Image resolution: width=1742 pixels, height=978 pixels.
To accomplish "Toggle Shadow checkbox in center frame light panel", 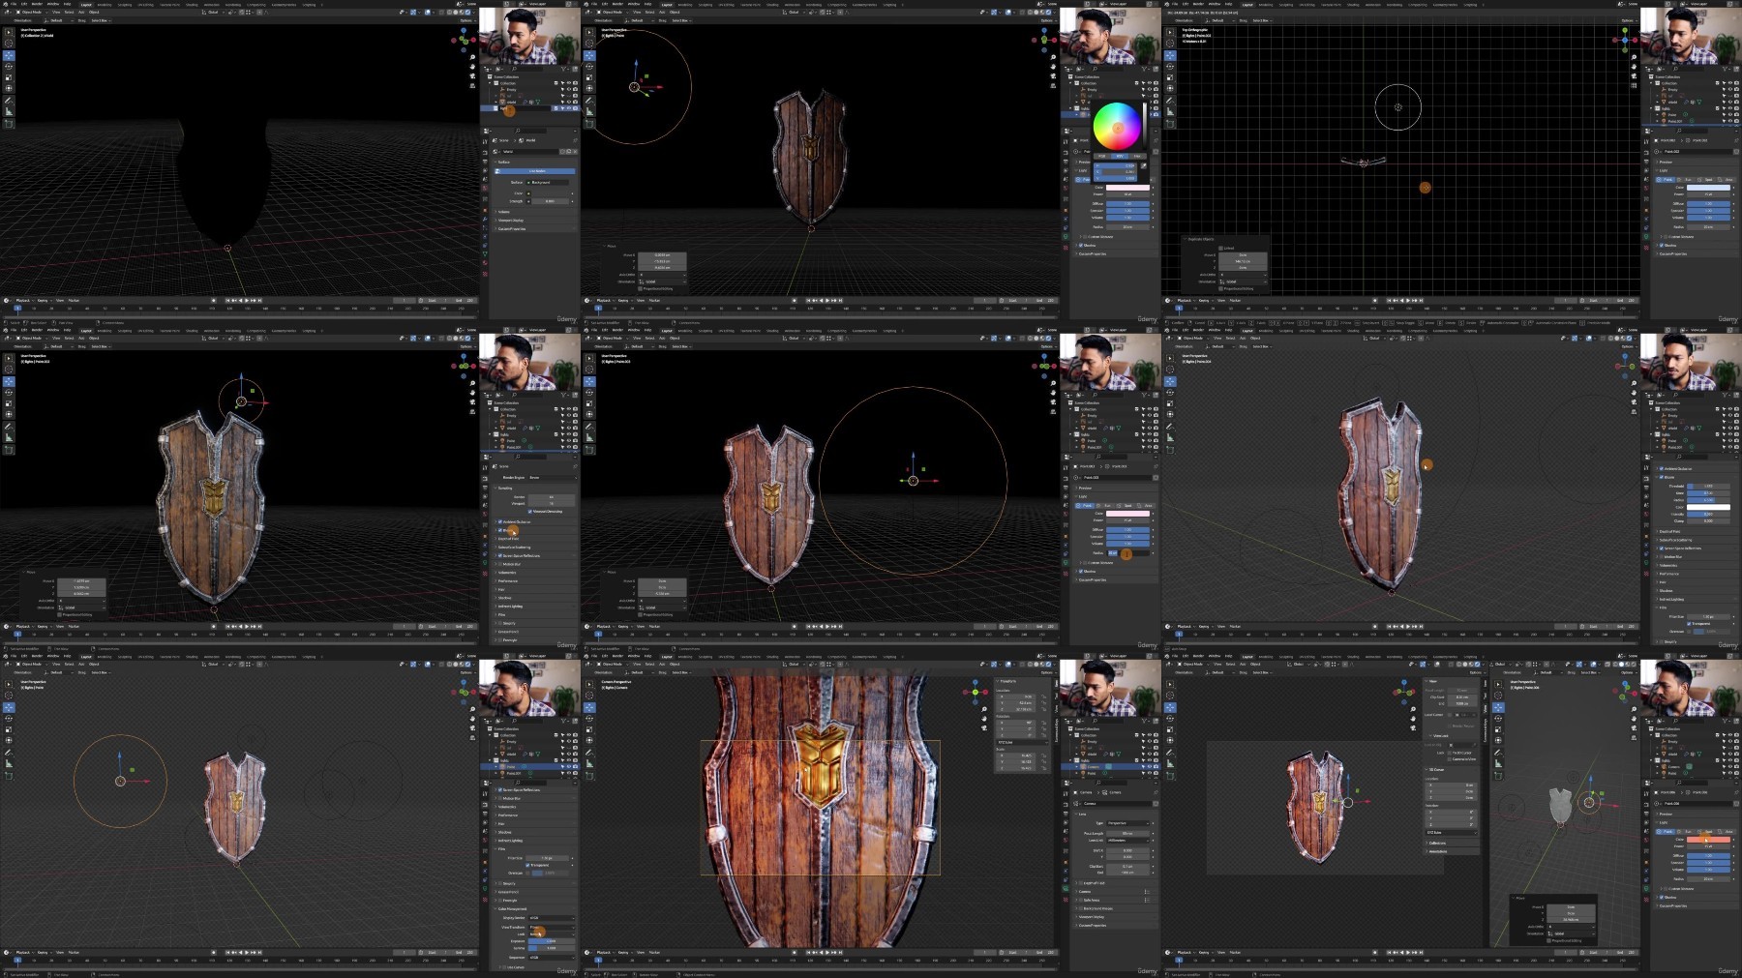I will (1081, 571).
